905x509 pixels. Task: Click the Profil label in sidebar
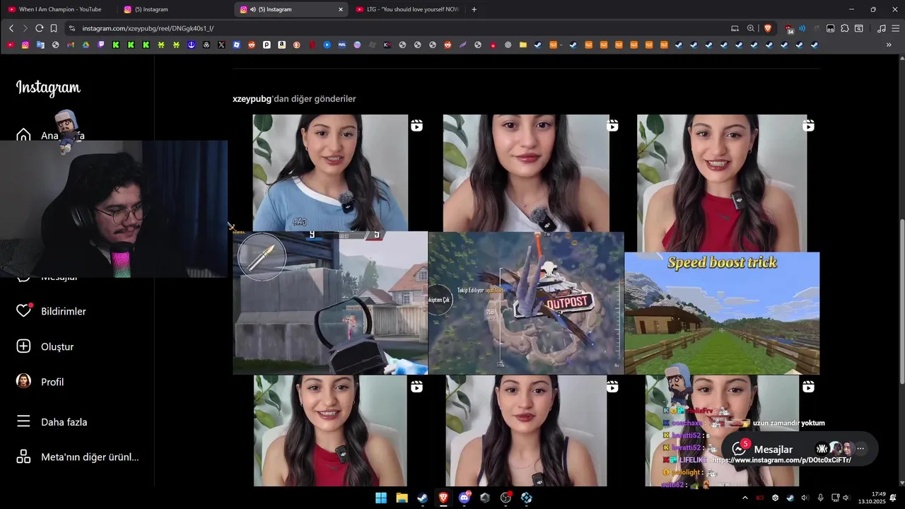(x=52, y=382)
